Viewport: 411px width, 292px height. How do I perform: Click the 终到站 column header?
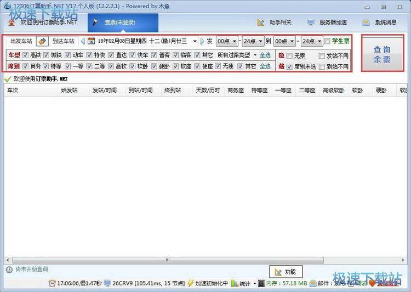[x=177, y=91]
